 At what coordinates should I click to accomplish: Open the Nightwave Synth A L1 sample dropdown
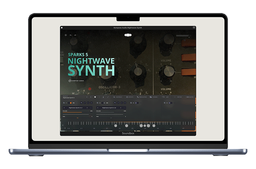point(76,108)
